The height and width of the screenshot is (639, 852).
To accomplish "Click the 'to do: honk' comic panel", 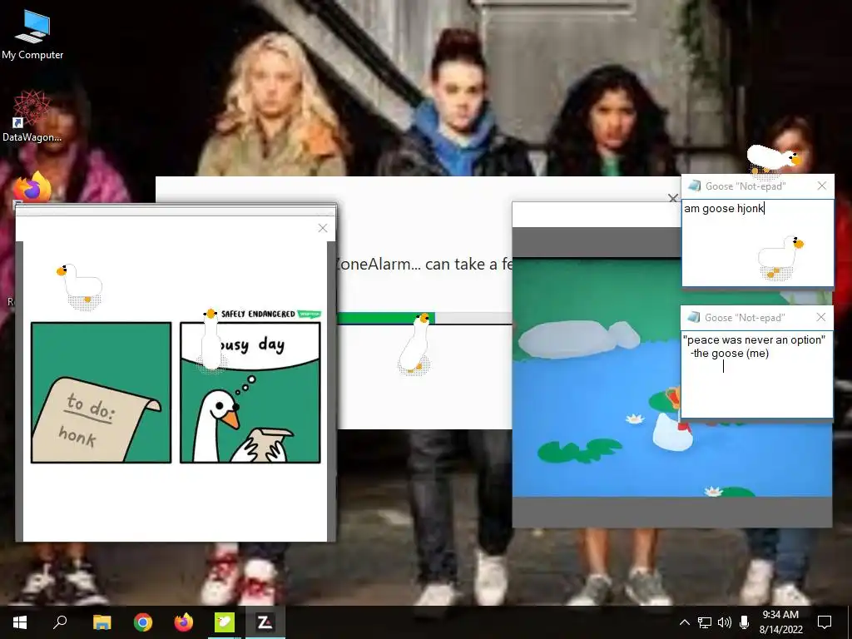I will click(x=101, y=393).
